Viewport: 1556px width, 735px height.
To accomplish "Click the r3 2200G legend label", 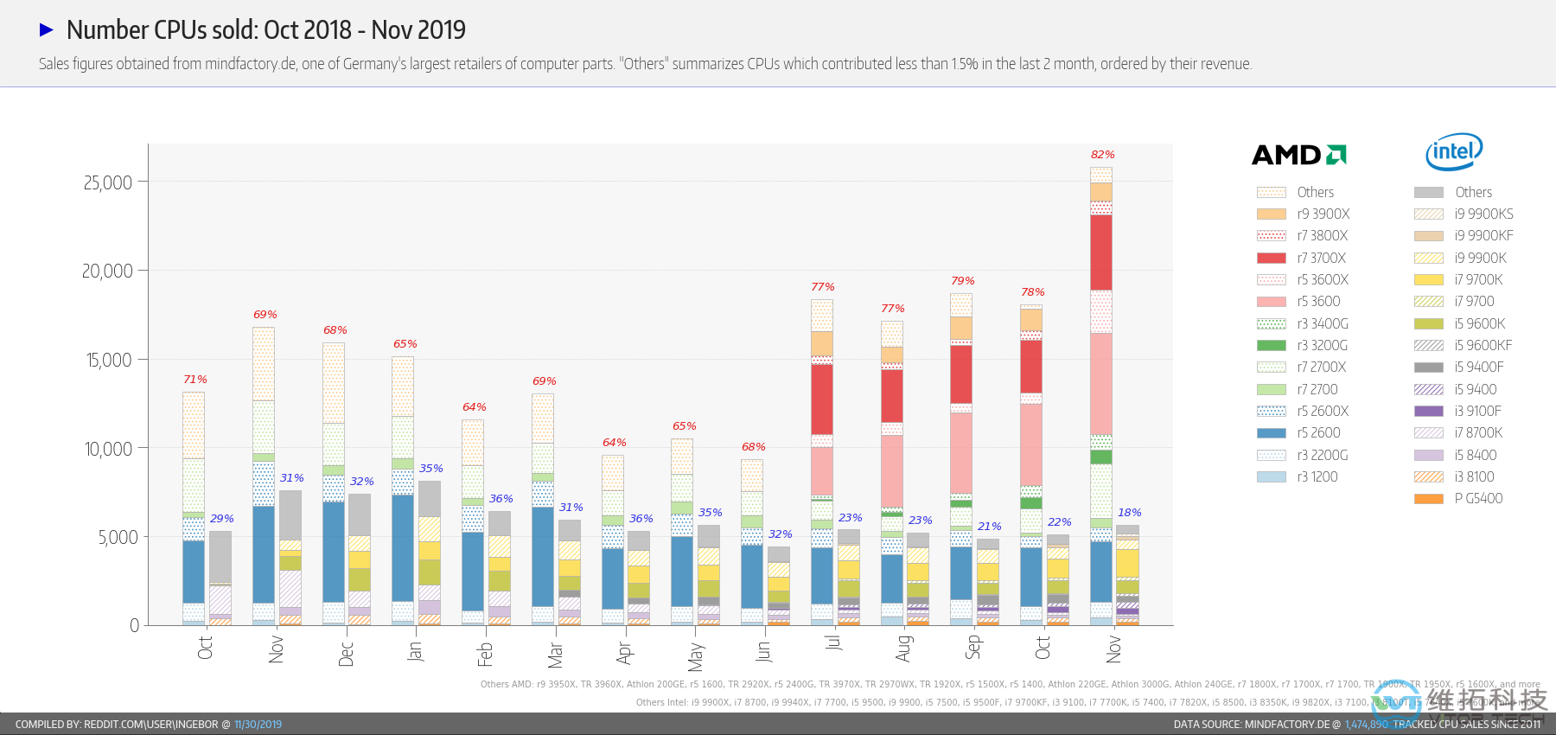I will click(x=1323, y=455).
